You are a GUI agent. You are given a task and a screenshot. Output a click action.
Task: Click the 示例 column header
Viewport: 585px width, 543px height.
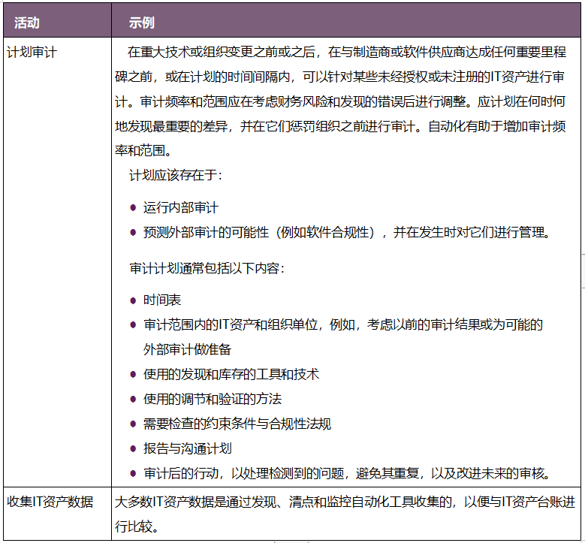point(141,22)
